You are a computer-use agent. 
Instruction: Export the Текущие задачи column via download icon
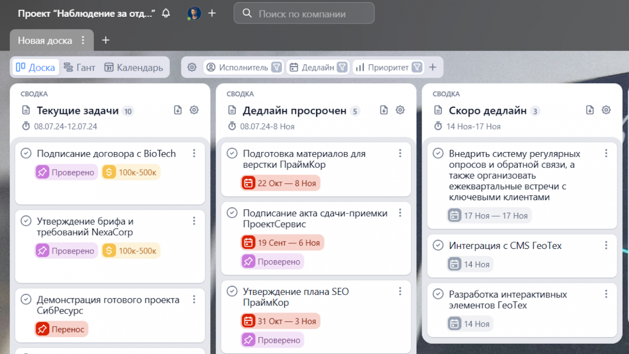[x=178, y=110]
